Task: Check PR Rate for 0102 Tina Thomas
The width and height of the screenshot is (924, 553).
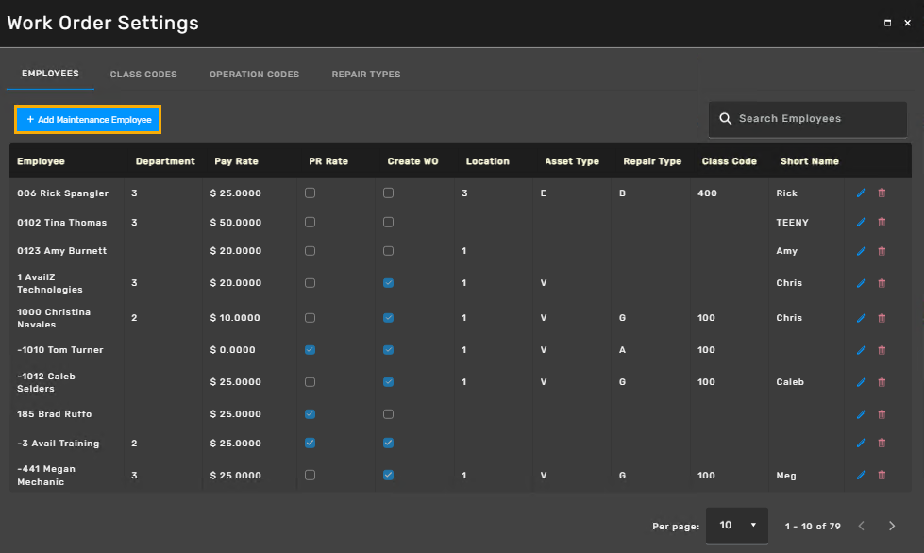Action: tap(310, 222)
